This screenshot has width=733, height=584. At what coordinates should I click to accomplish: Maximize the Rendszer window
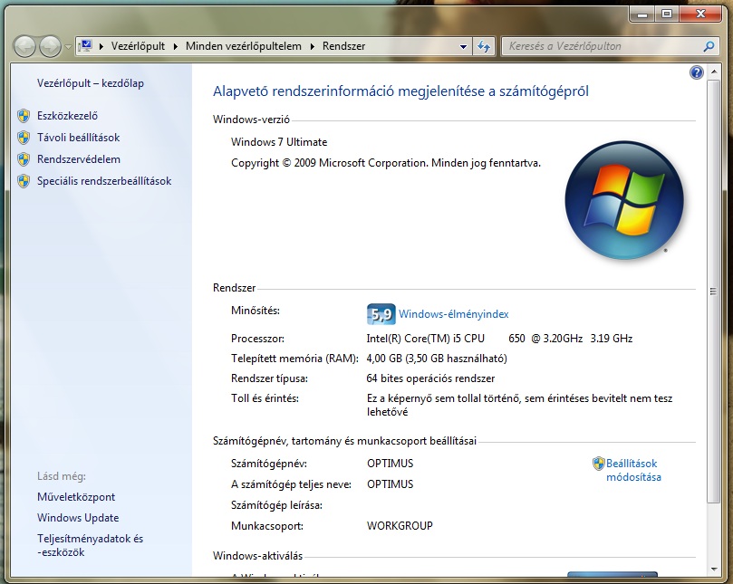coord(667,14)
